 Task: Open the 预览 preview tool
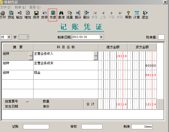coord(11,15)
